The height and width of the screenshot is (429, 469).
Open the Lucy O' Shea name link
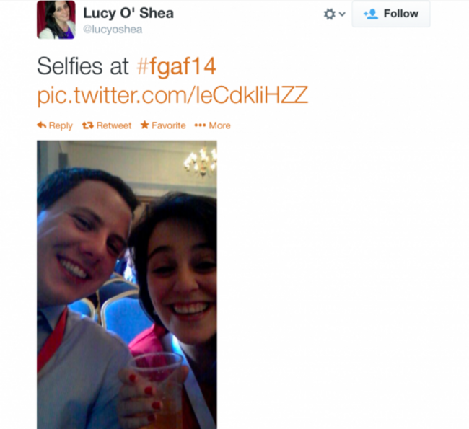(x=128, y=13)
